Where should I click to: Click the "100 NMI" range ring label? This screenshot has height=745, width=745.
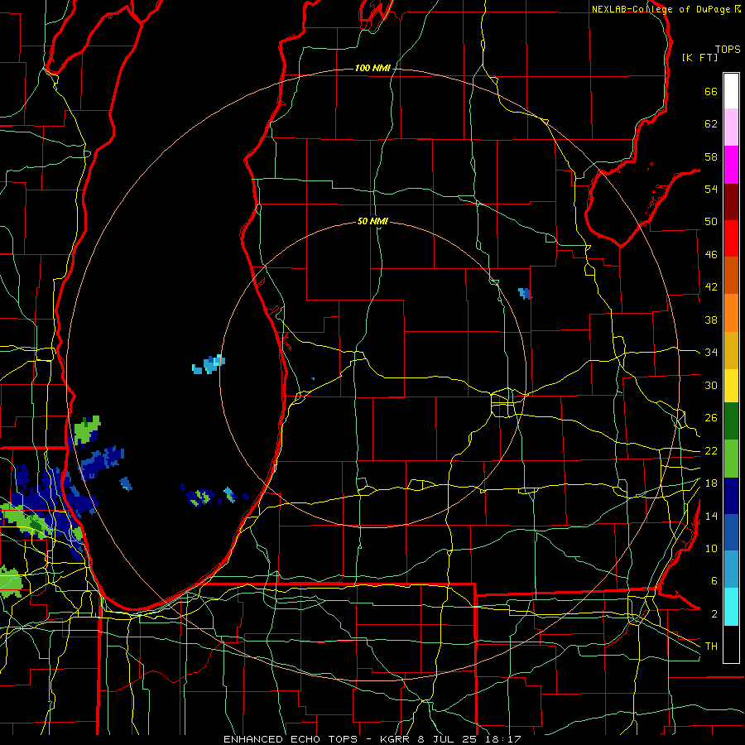tap(372, 69)
